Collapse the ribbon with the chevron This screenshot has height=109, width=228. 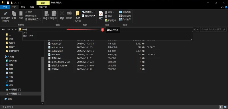click(x=222, y=7)
